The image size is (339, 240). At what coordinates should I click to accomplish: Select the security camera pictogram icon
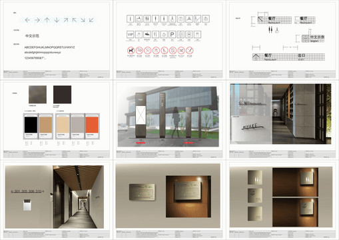pos(147,35)
